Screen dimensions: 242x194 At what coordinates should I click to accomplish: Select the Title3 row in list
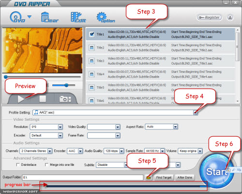coord(160,61)
